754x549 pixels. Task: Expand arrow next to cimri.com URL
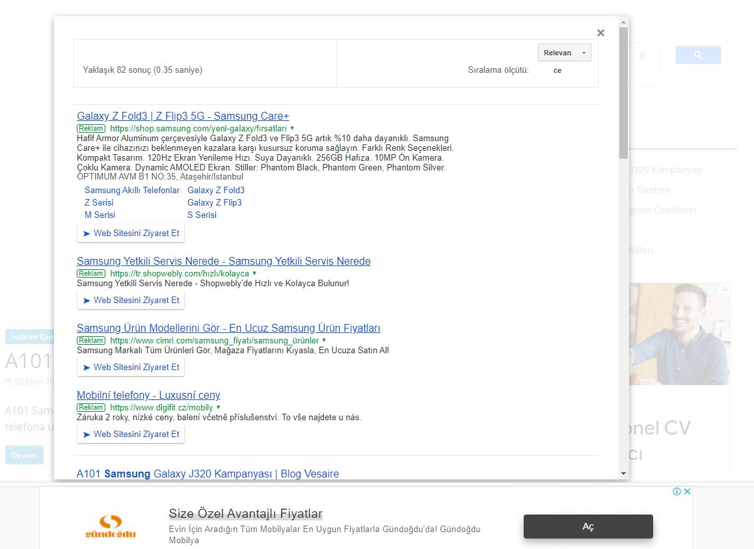(x=324, y=340)
